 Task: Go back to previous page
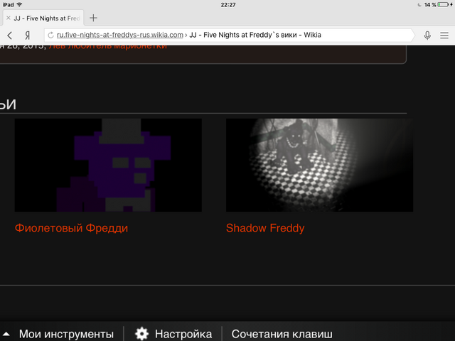click(9, 36)
